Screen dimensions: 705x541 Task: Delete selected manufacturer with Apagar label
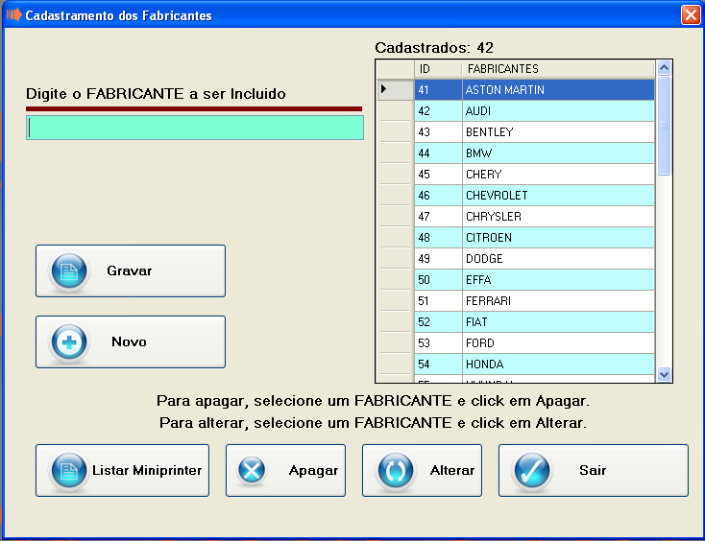pyautogui.click(x=313, y=471)
